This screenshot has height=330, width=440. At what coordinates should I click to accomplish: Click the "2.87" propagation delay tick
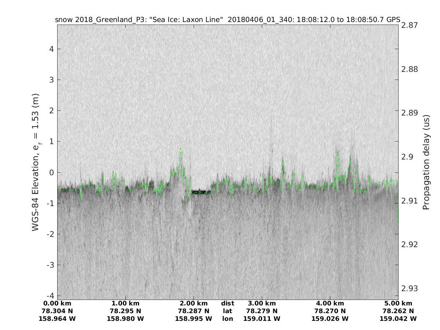click(409, 25)
